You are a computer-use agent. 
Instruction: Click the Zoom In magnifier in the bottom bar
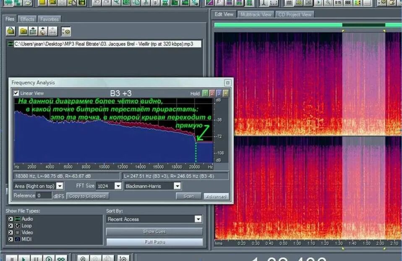click(83, 258)
